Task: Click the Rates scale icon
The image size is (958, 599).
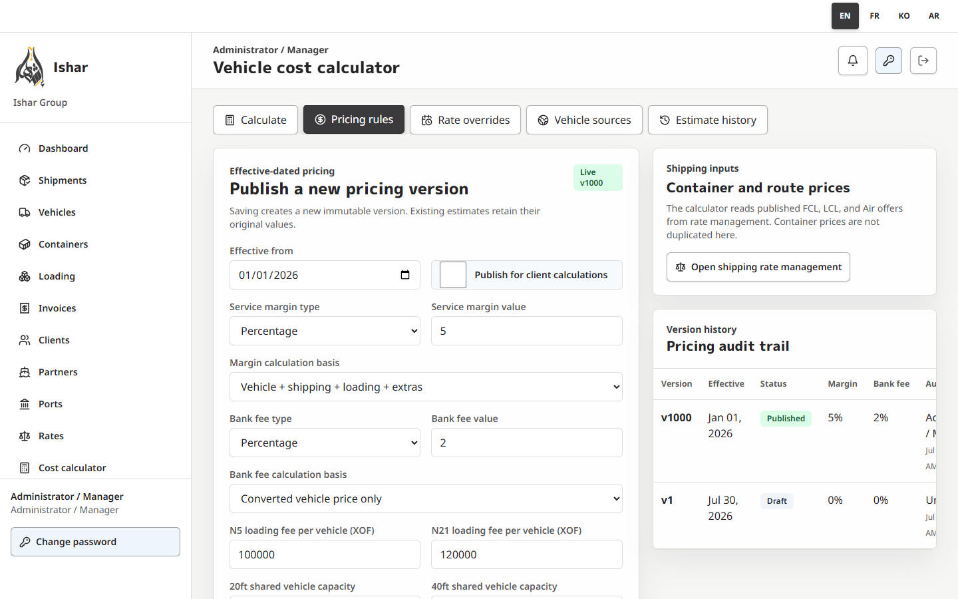Action: [x=25, y=436]
